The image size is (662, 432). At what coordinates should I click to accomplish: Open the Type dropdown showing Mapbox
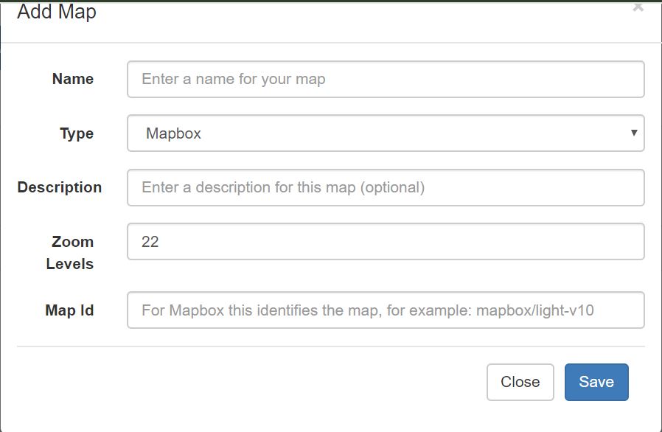point(386,133)
